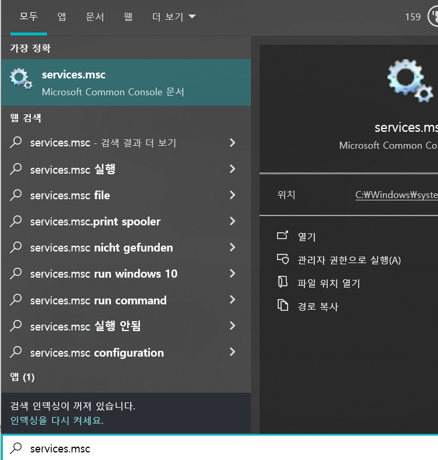Click the search icon beside 'run windows 10' suggestion
Viewport: 438px width, 460px height.
coord(16,274)
